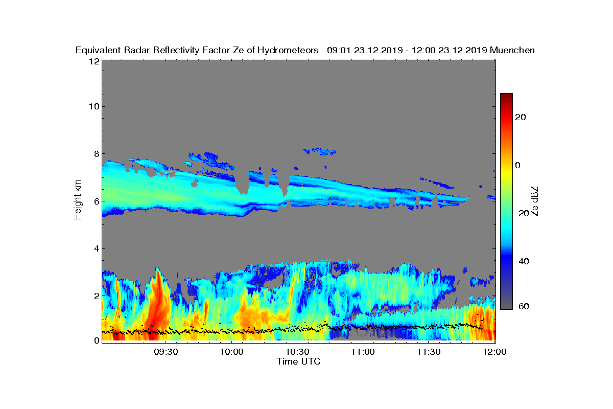
Task: Click the colorbar label 20
Action: [x=521, y=117]
